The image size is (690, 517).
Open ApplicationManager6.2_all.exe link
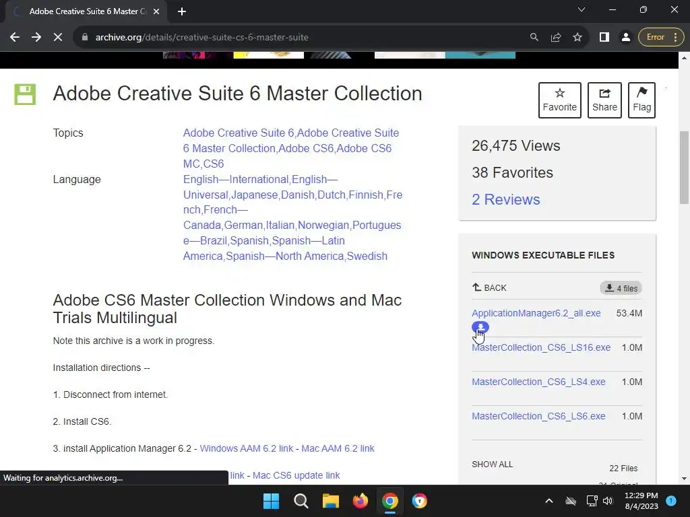536,313
